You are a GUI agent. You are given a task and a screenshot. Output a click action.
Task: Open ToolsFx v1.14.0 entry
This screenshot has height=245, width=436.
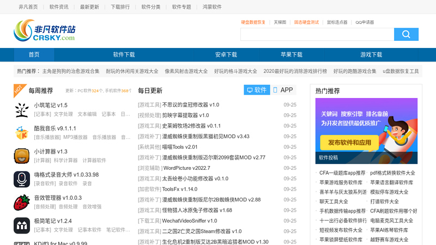pyautogui.click(x=180, y=189)
